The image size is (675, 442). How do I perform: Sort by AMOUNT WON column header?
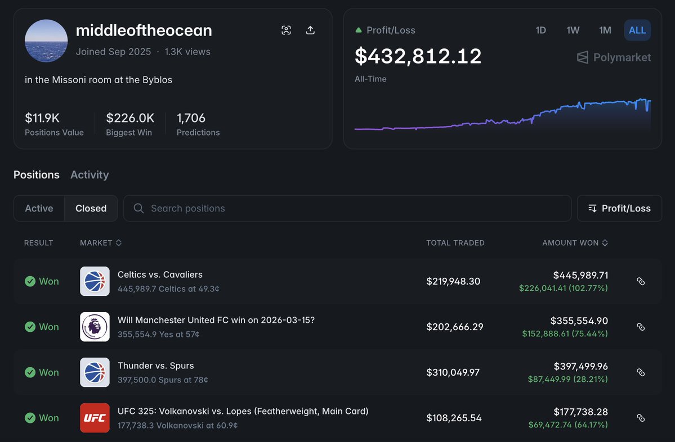tap(575, 243)
